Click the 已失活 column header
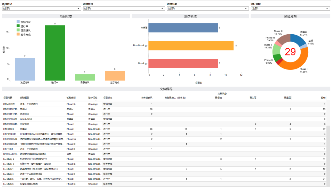 253,98
